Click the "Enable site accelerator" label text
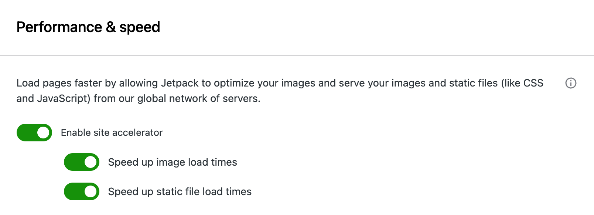The height and width of the screenshot is (215, 594). (x=112, y=133)
